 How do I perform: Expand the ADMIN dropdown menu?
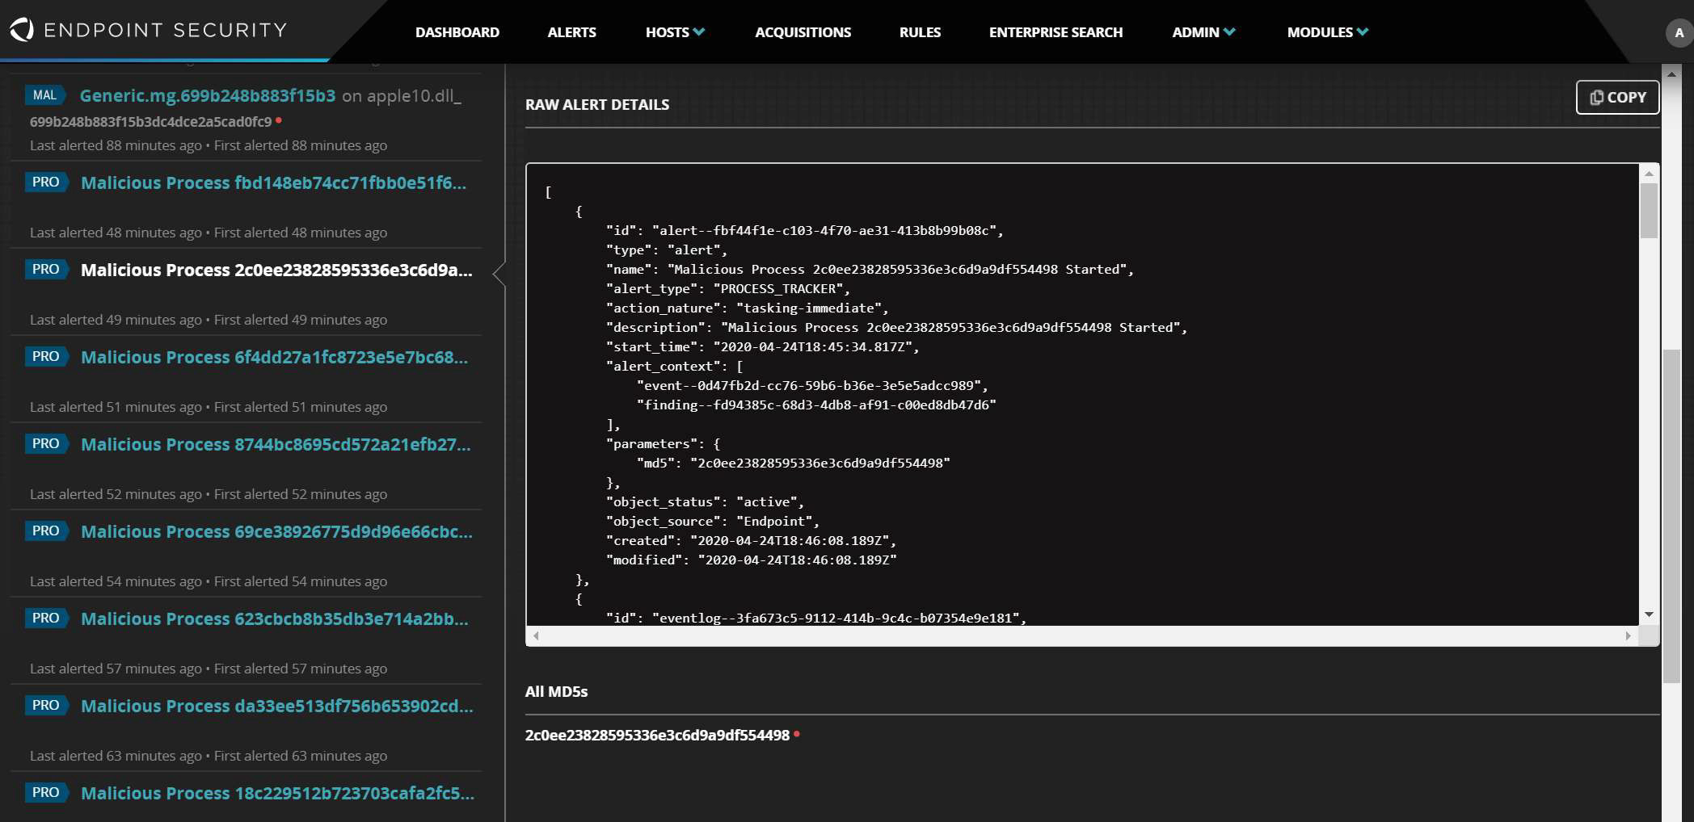[x=1203, y=32]
